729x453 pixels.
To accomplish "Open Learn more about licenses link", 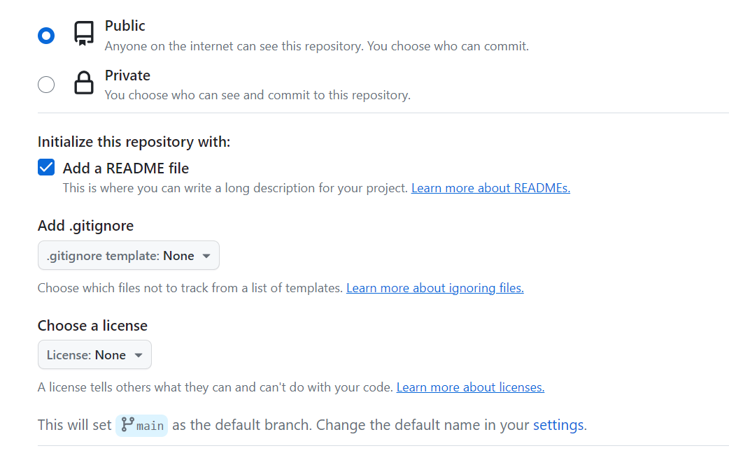I will 470,387.
